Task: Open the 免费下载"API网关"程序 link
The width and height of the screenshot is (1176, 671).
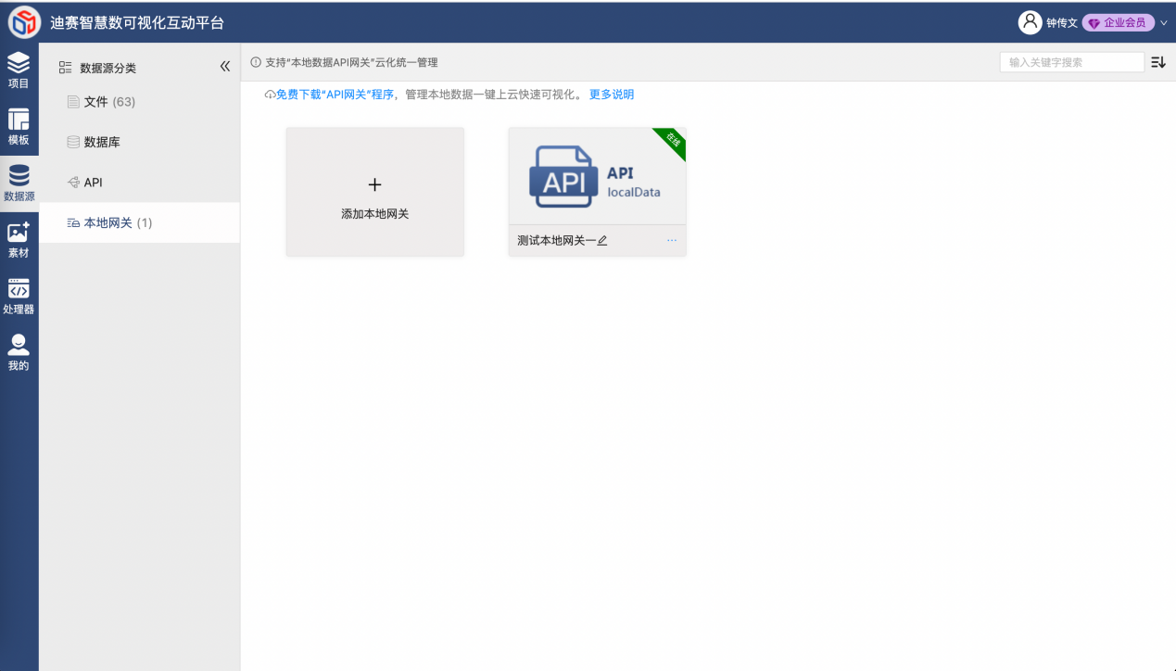Action: point(335,95)
